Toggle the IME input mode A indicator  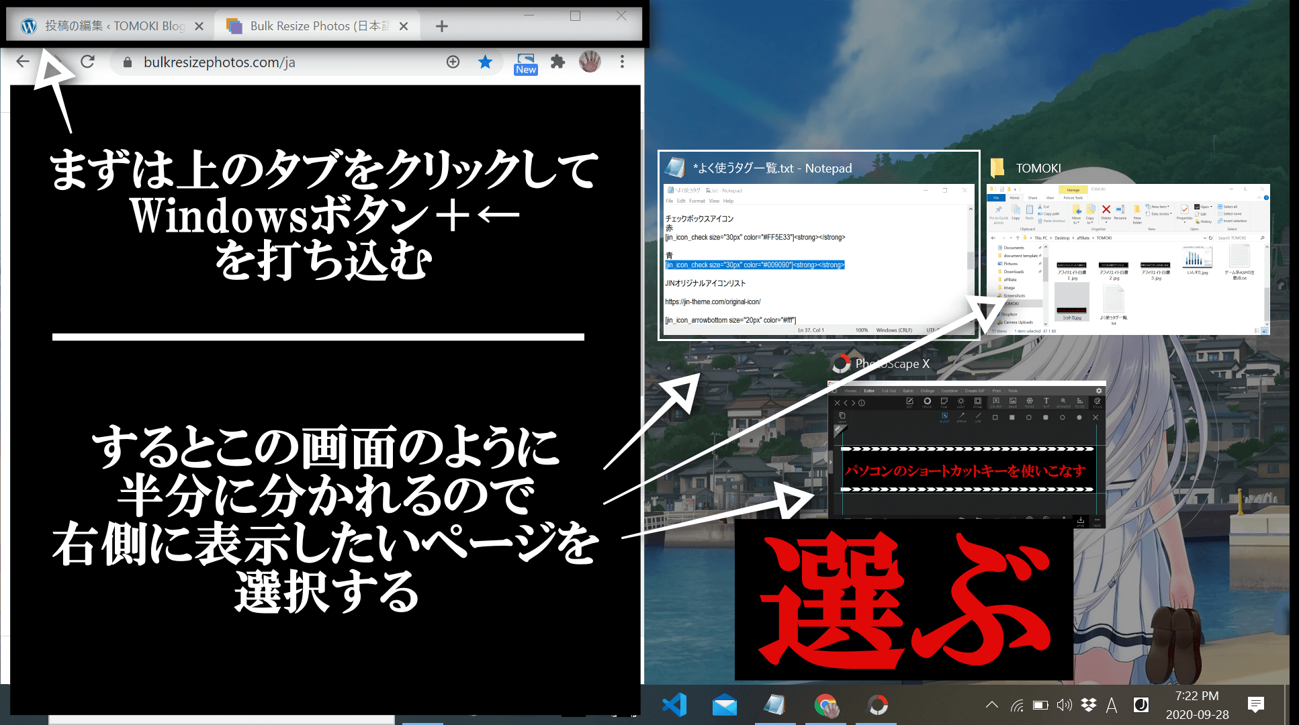click(x=1112, y=705)
